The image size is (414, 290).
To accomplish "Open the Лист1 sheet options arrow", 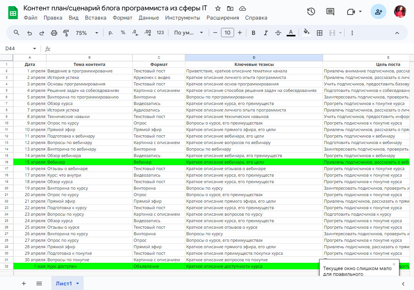I will click(x=78, y=283).
